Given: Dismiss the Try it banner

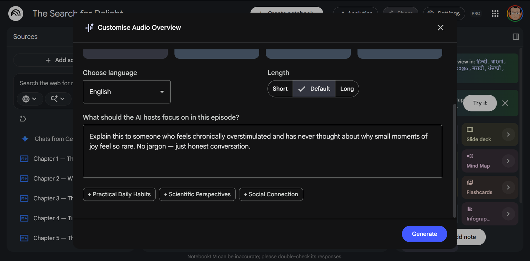Looking at the screenshot, I should click(x=505, y=103).
